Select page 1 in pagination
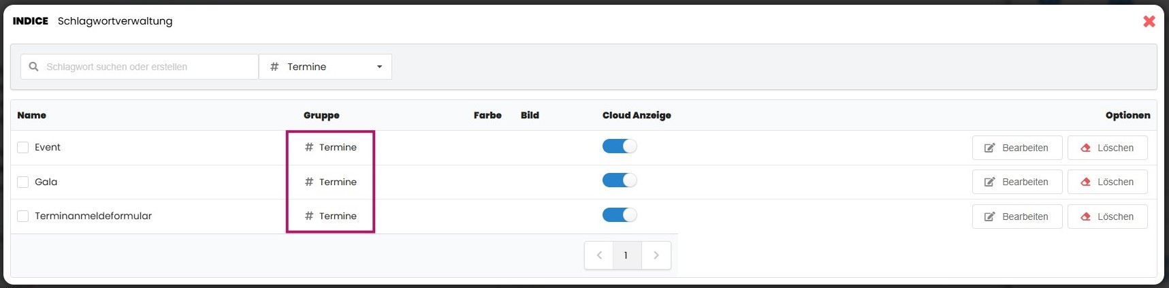Screen dimensions: 1169x288 point(626,255)
